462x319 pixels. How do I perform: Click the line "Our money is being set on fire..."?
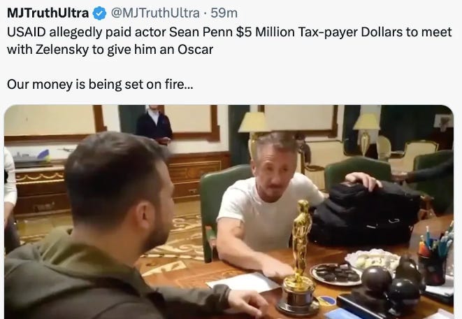click(x=100, y=85)
